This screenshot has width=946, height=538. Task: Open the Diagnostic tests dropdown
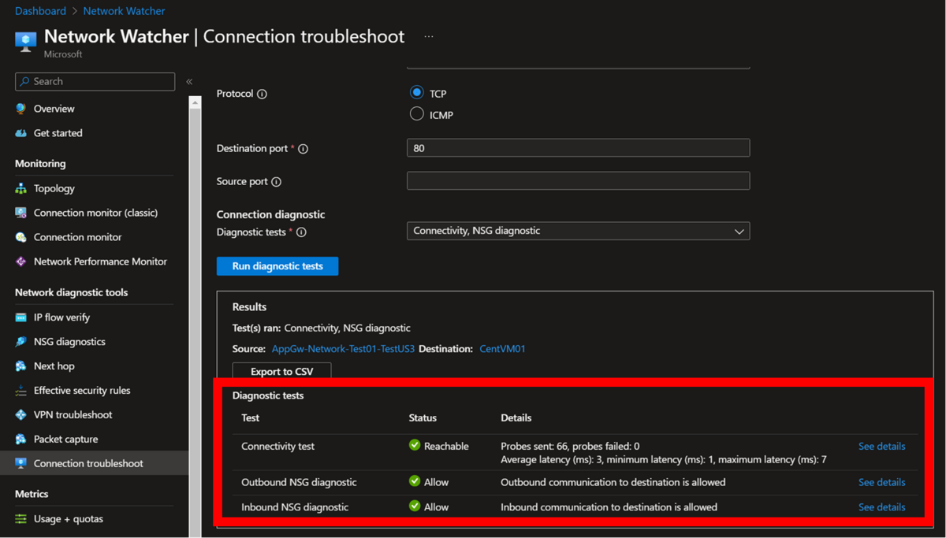pyautogui.click(x=578, y=231)
